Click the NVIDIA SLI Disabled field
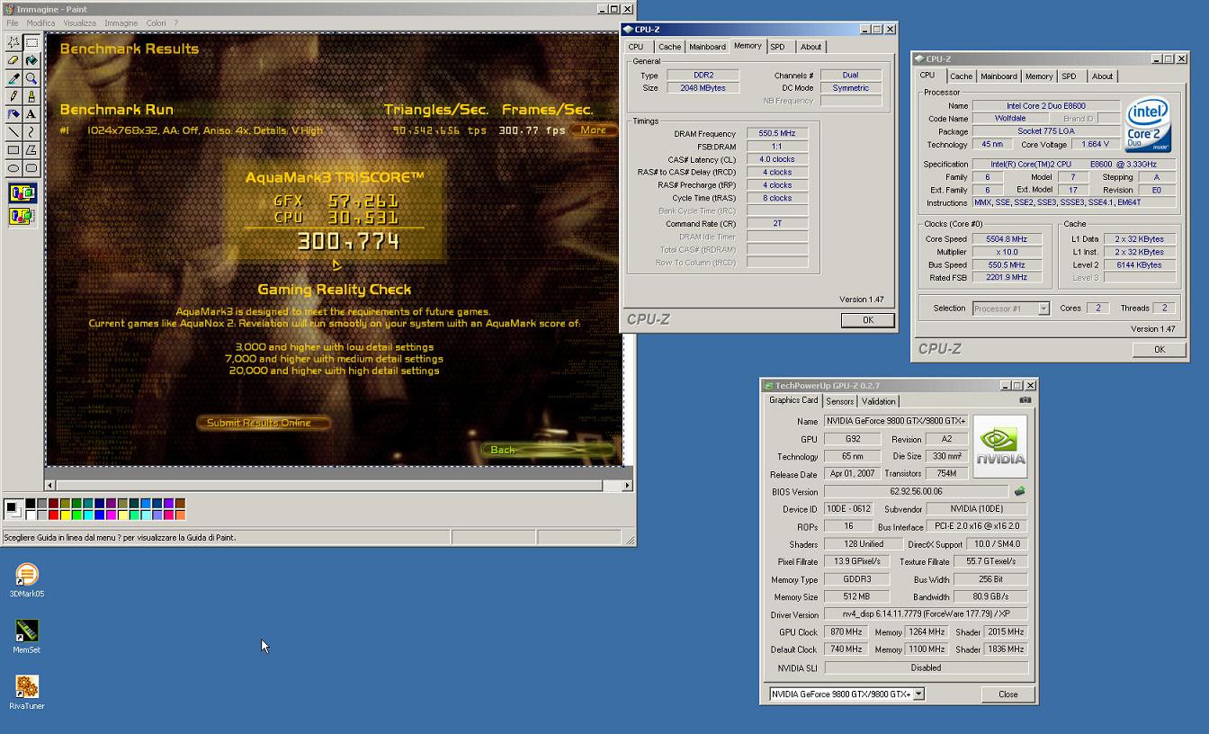1209x734 pixels. pos(926,668)
